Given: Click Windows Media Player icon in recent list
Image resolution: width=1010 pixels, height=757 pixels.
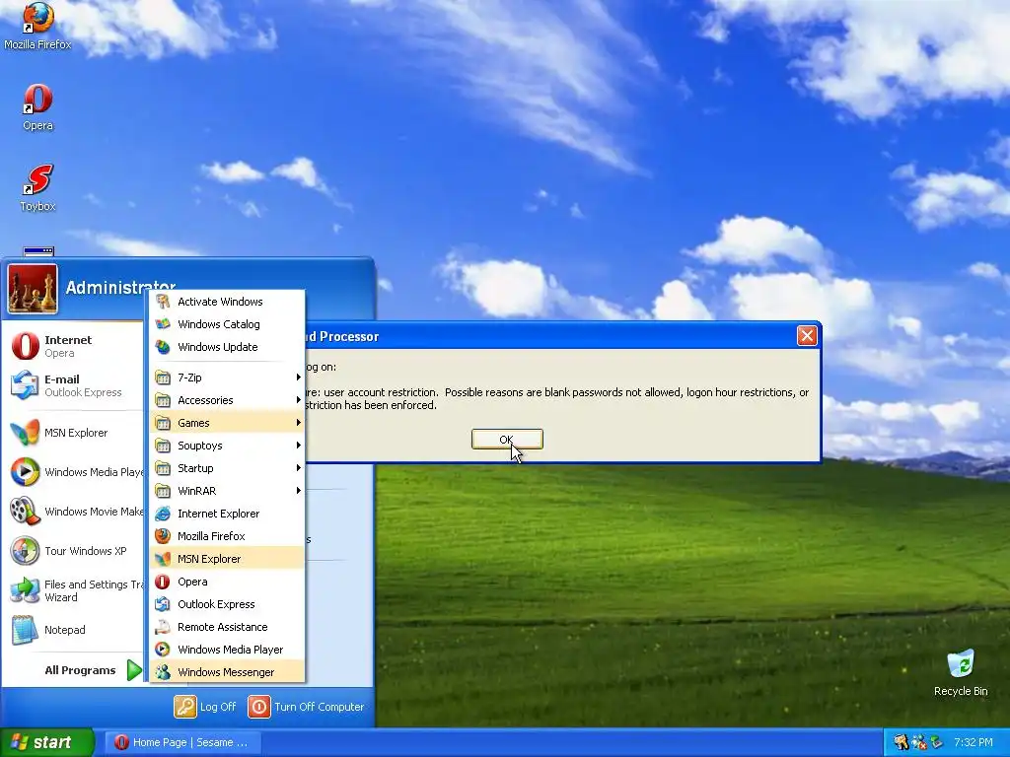Looking at the screenshot, I should pos(25,472).
